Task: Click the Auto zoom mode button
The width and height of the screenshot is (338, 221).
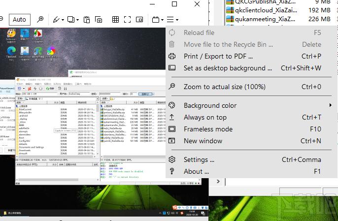Action: coord(19,20)
